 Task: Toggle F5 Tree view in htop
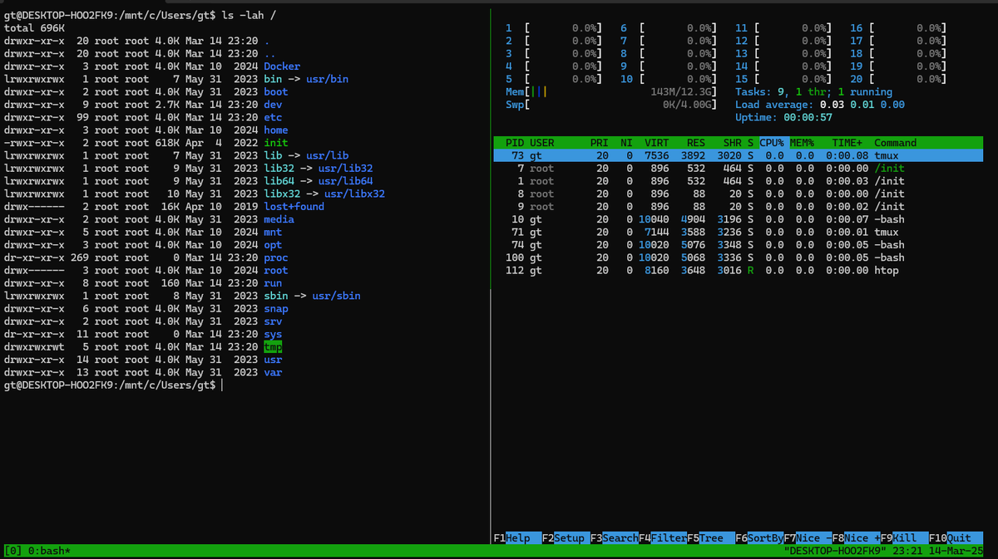(711, 538)
